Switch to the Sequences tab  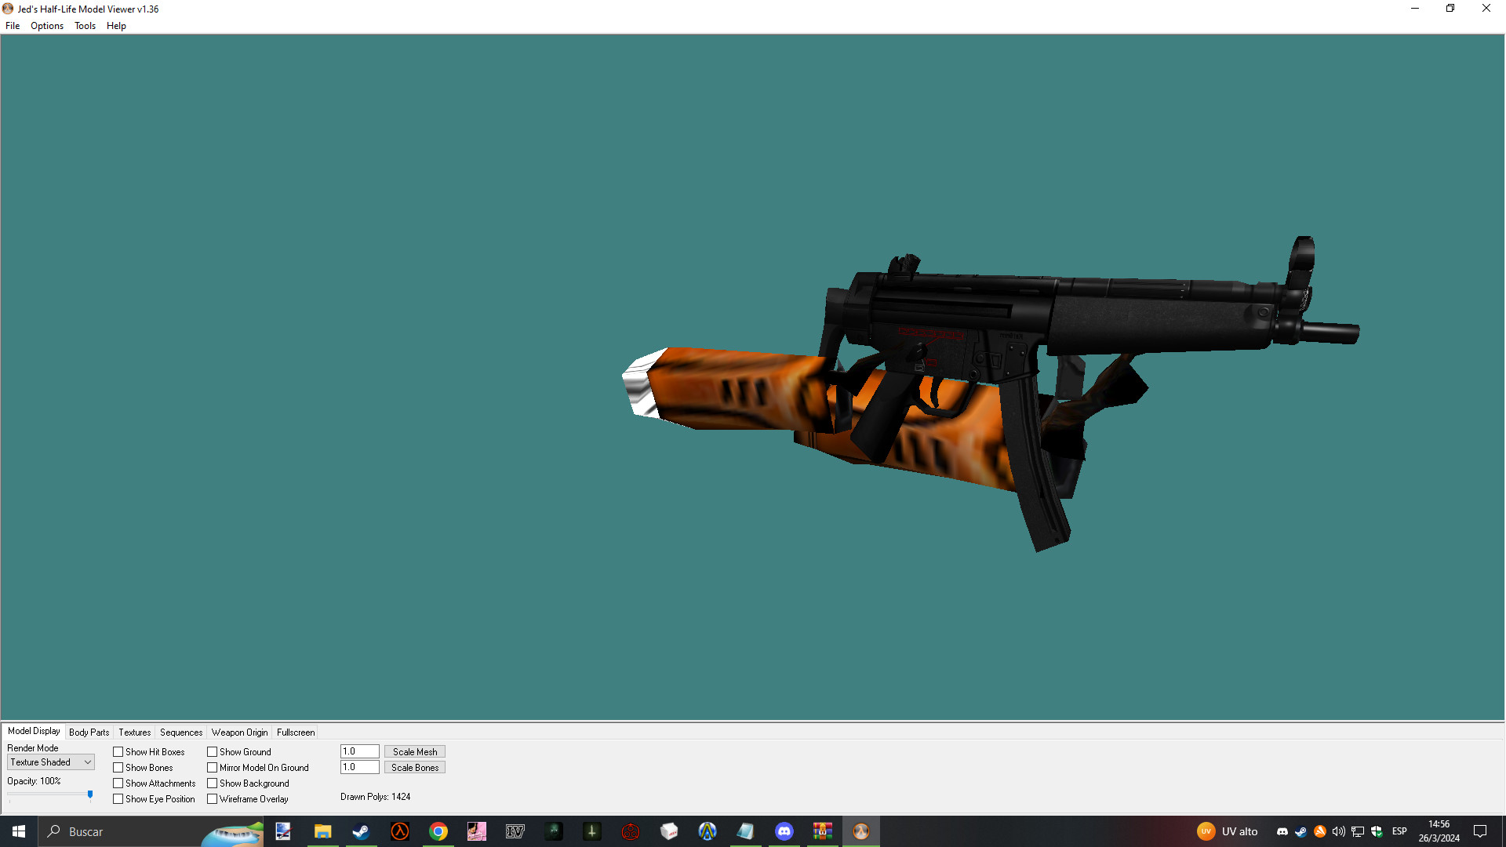tap(180, 732)
